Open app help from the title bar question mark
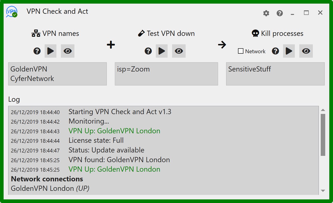The height and width of the screenshot is (203, 333). 280,13
